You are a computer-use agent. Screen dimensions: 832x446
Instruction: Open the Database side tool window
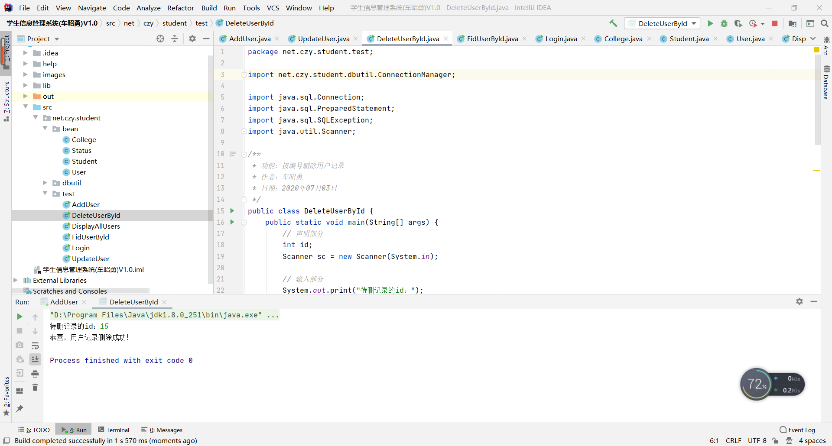[x=826, y=82]
